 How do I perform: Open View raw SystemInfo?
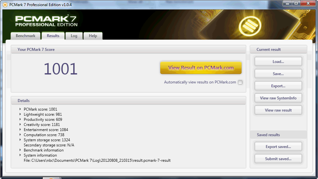click(278, 98)
